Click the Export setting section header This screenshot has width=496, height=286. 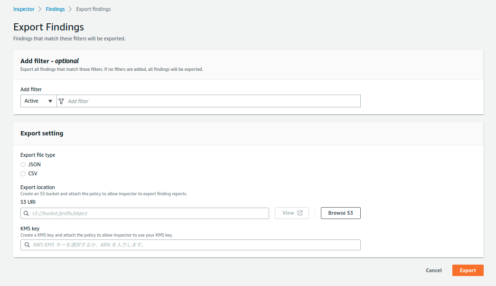(42, 133)
